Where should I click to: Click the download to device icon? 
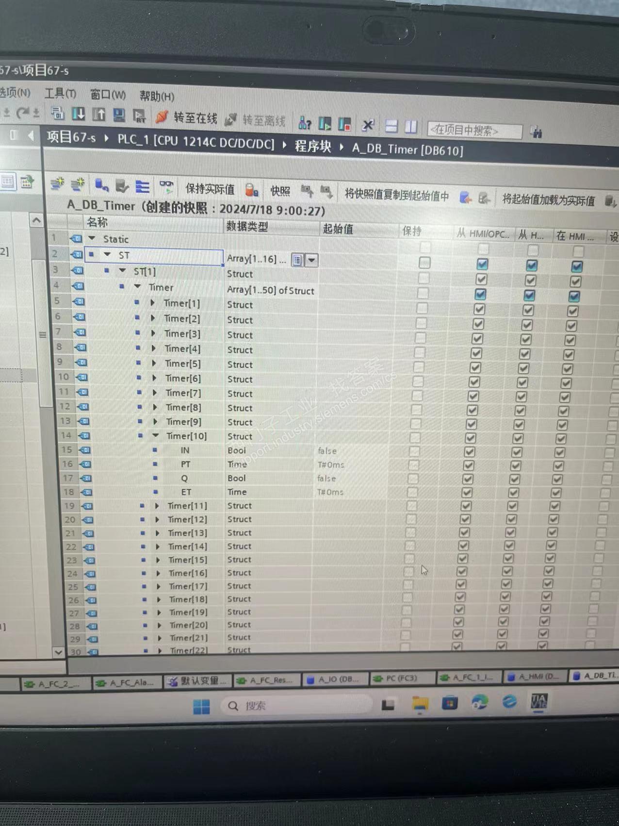78,114
